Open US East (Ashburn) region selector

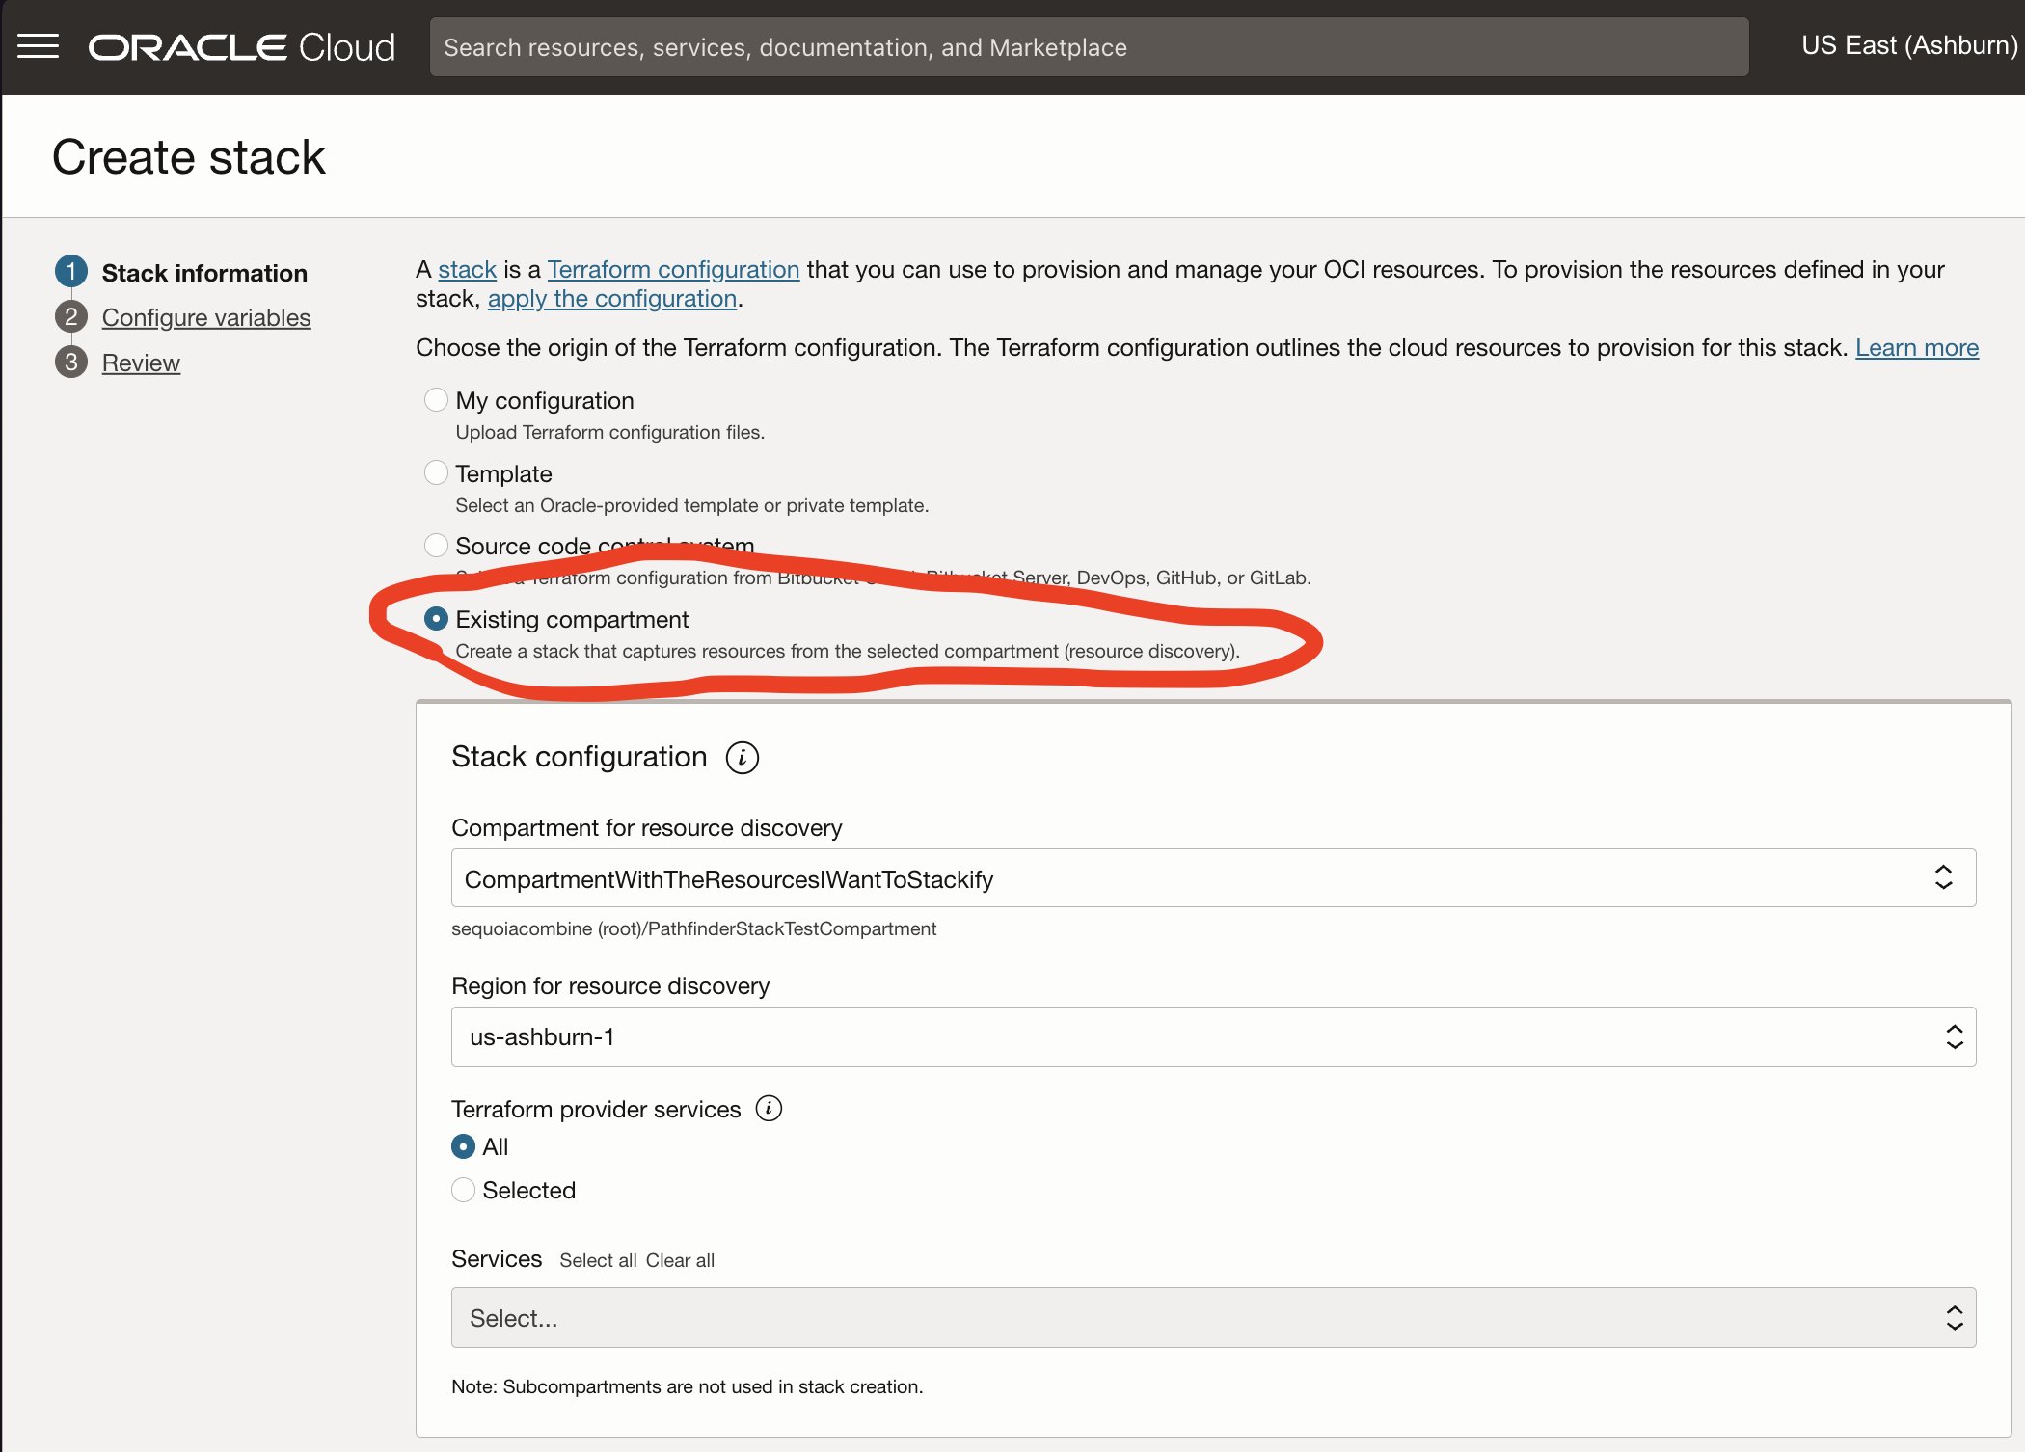(1909, 46)
